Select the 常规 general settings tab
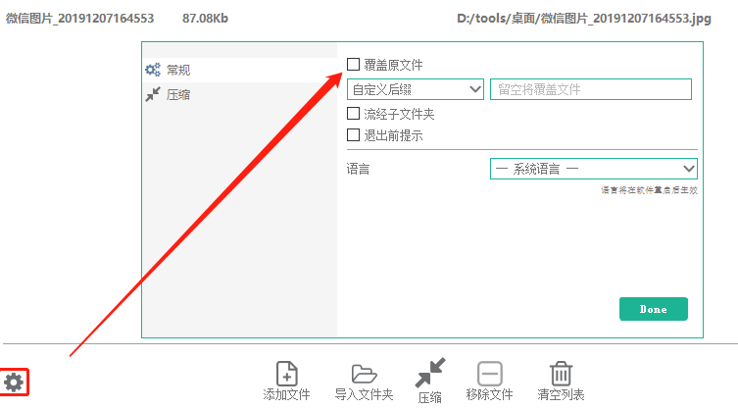 [x=239, y=71]
